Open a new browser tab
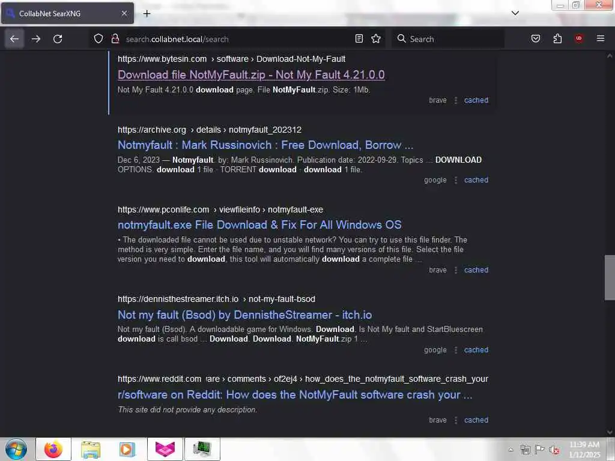The image size is (615, 461). coord(147,14)
